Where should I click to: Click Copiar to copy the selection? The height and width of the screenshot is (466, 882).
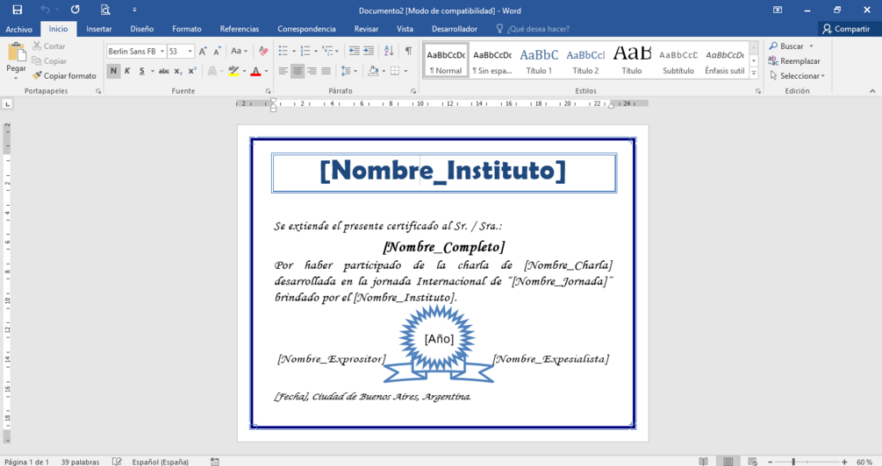[49, 60]
